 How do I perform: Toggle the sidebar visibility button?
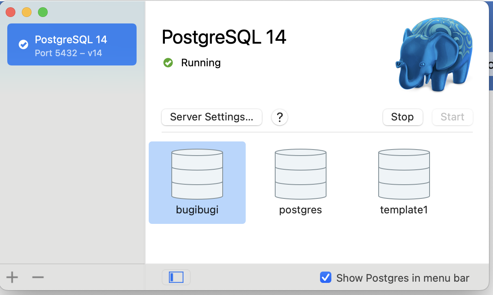[x=176, y=277]
